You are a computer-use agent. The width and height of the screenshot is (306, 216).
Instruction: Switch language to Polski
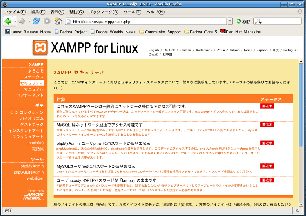(221, 50)
